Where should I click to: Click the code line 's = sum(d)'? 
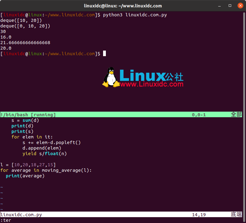click(25, 120)
